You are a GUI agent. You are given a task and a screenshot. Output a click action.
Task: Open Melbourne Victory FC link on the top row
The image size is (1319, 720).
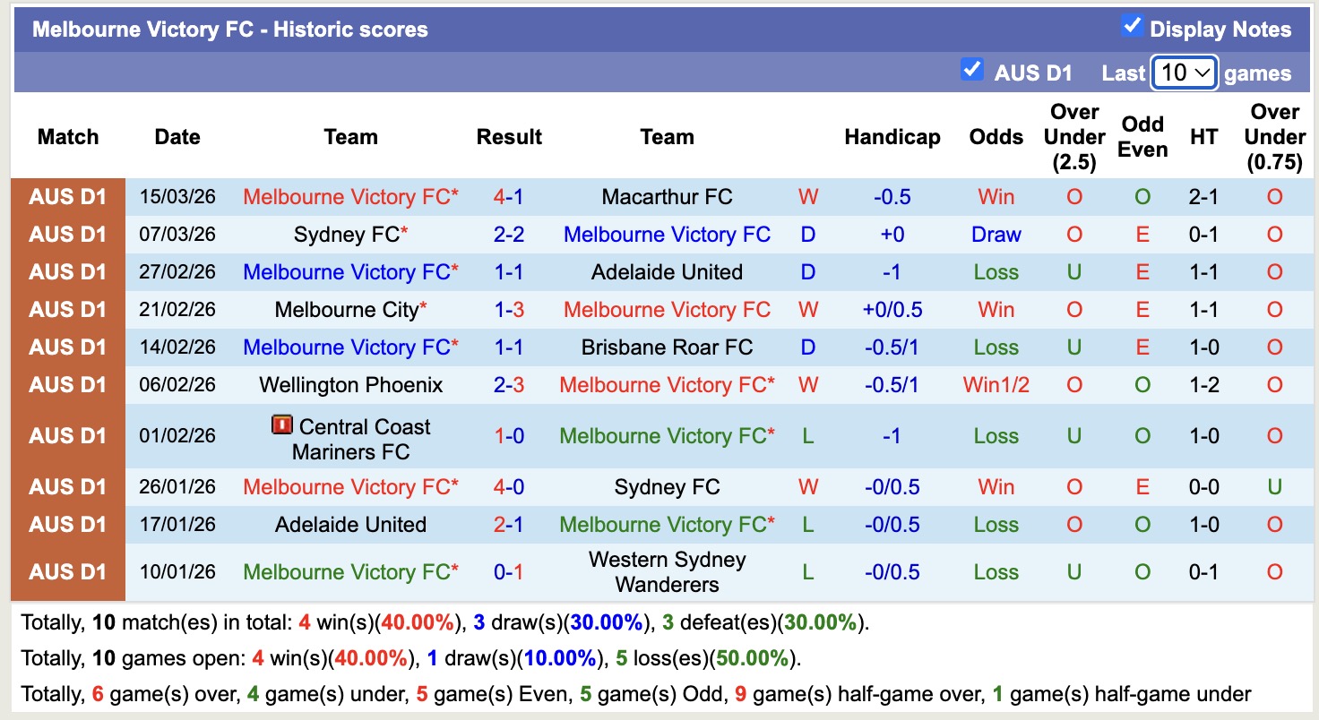tap(350, 196)
